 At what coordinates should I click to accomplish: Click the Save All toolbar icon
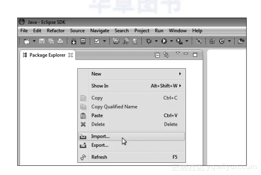tap(51, 41)
